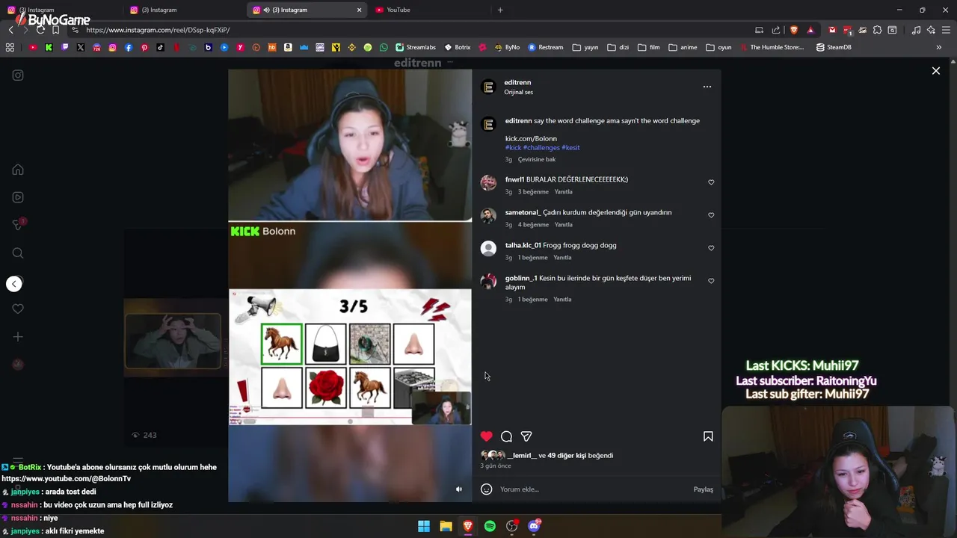Share page link icon in address bar
Screen dimensions: 957x538
pos(776,30)
